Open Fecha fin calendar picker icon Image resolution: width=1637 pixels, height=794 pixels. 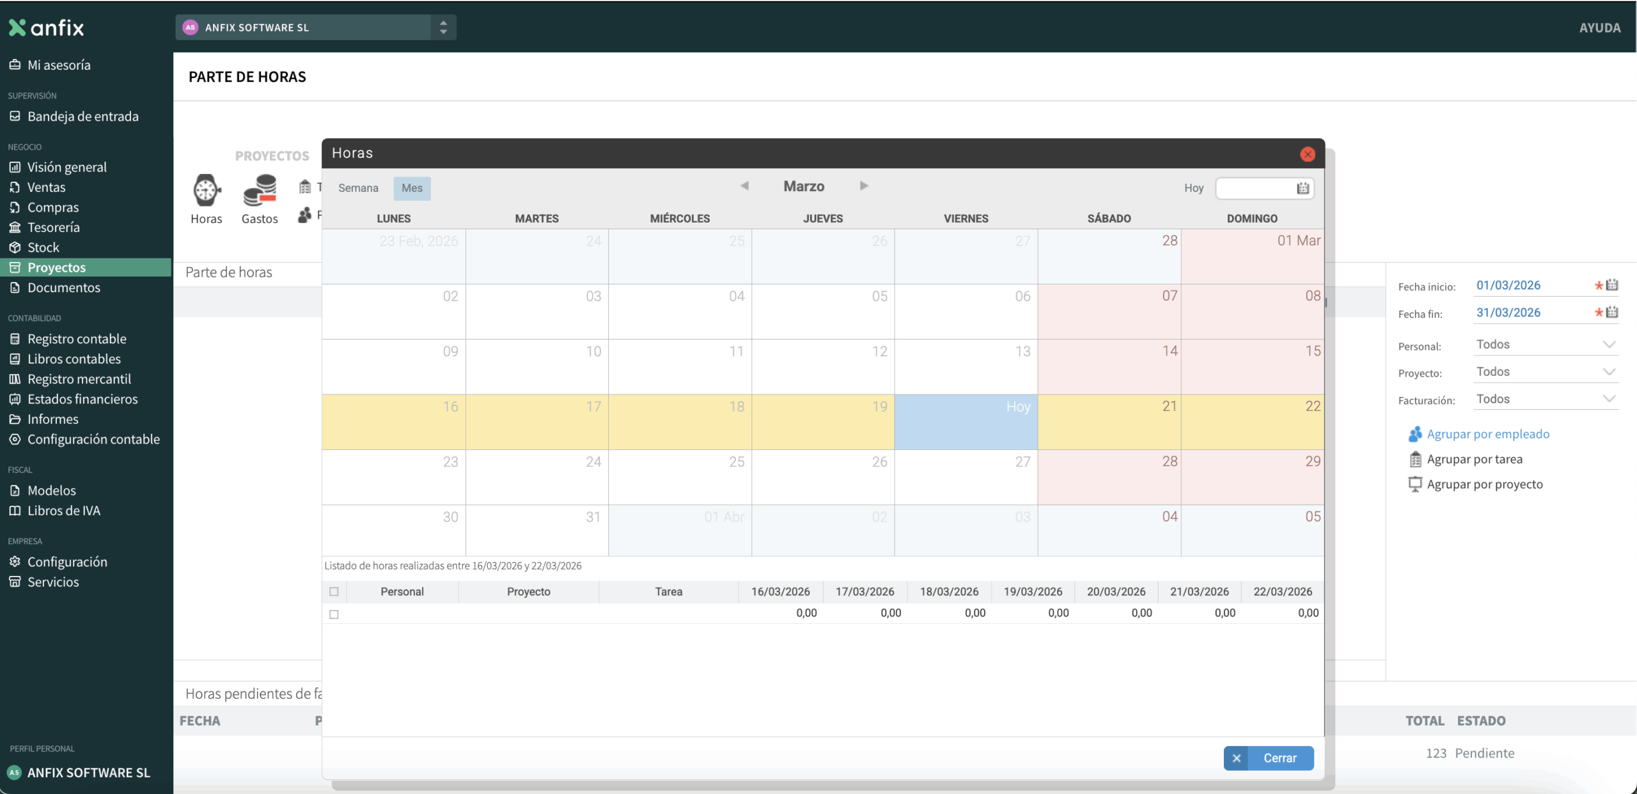[1612, 313]
